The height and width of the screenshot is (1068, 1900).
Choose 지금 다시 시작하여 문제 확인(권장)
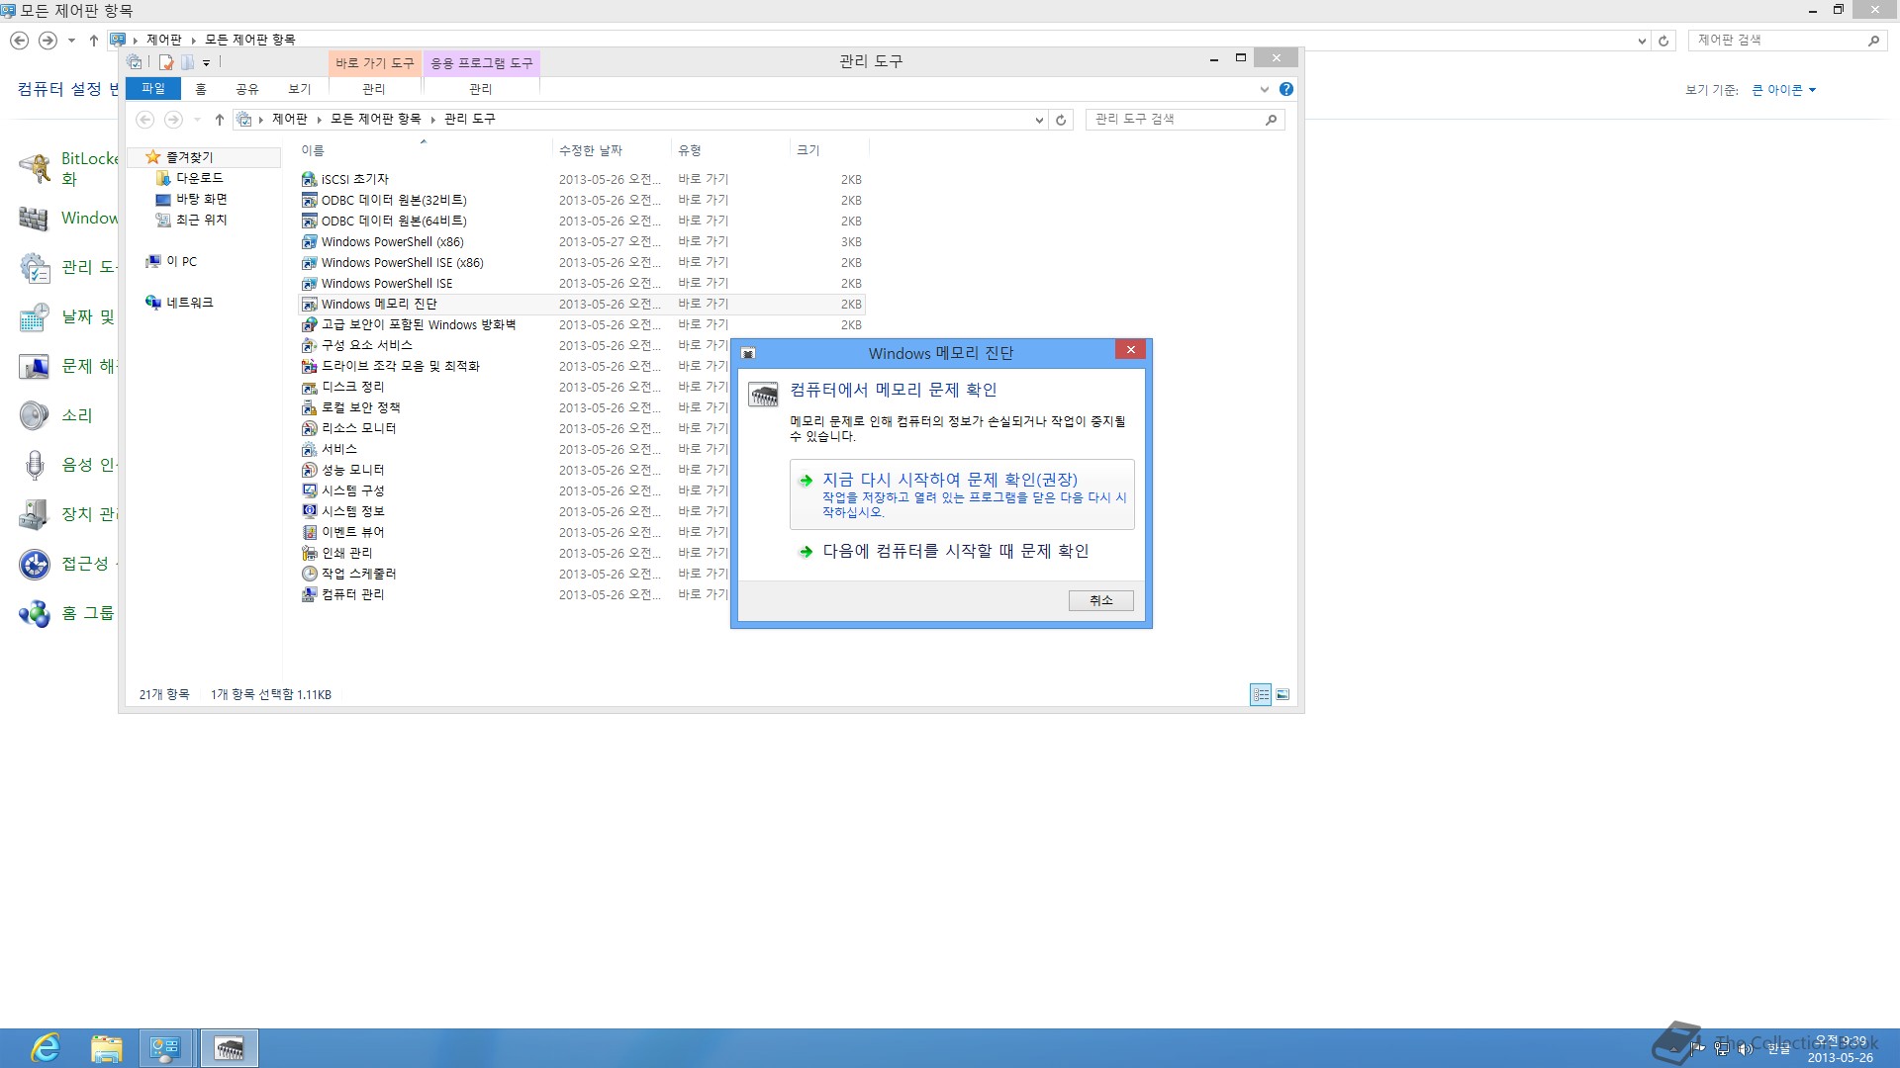tap(962, 494)
